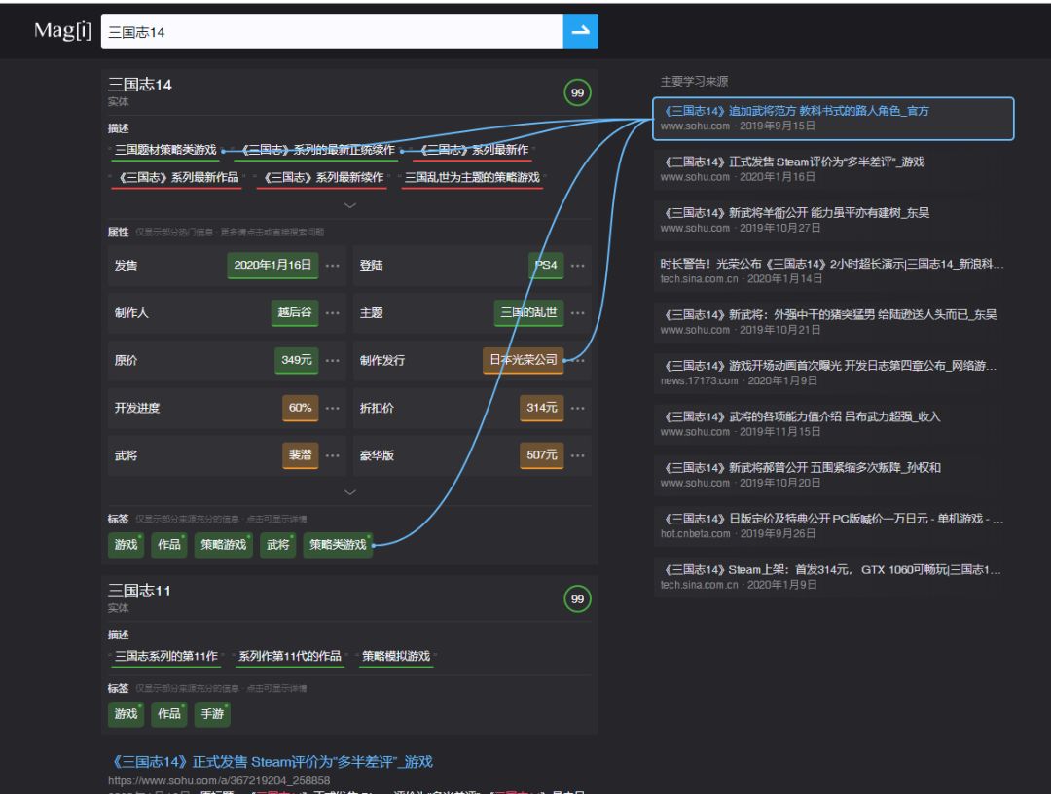Open the more dots beside 裴潜
Image resolution: width=1051 pixels, height=794 pixels.
pyautogui.click(x=333, y=455)
